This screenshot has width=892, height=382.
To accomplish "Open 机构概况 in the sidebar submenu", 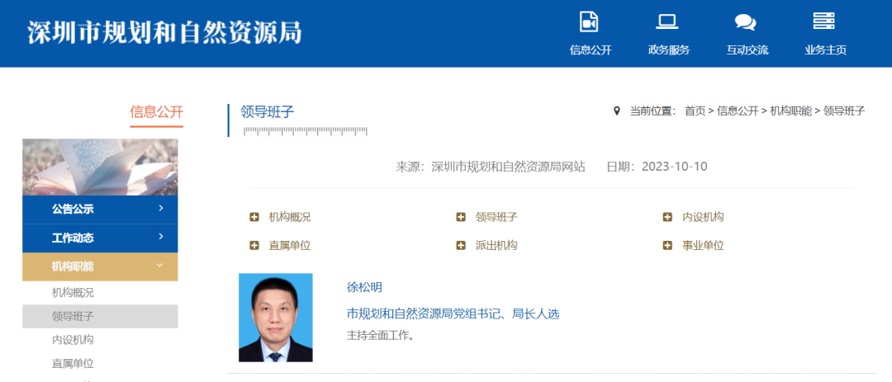I will (x=73, y=294).
